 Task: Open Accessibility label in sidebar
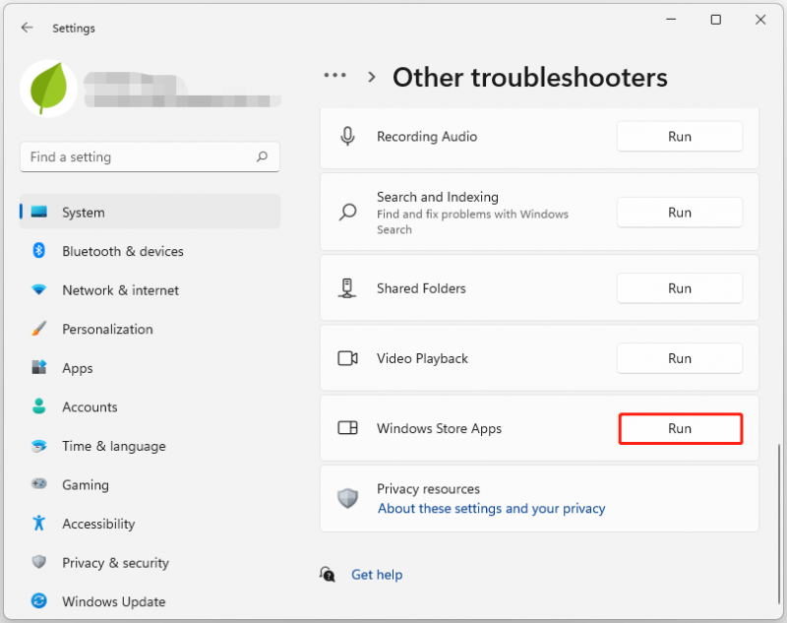coord(98,524)
